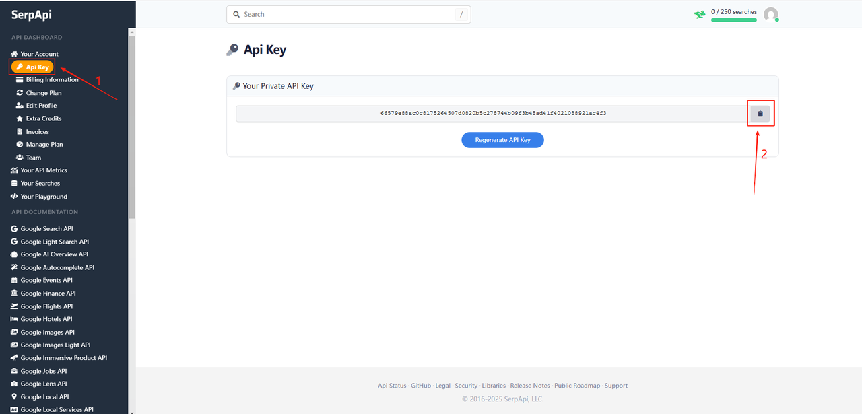The image size is (862, 414).
Task: Click the Google Finance API bank icon
Action: (14, 294)
